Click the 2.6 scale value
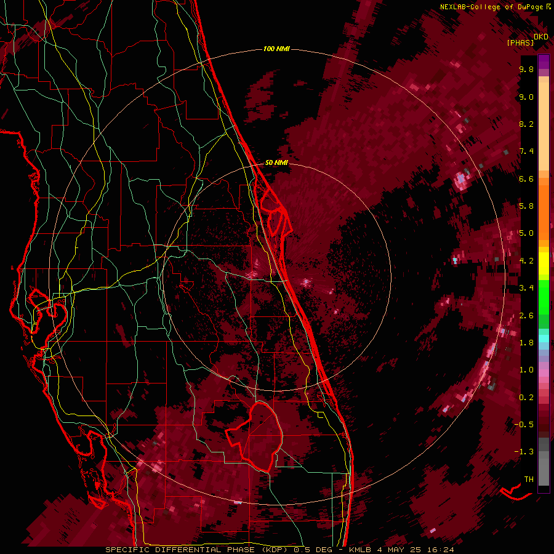Screen dimensions: 554x554 click(x=526, y=316)
